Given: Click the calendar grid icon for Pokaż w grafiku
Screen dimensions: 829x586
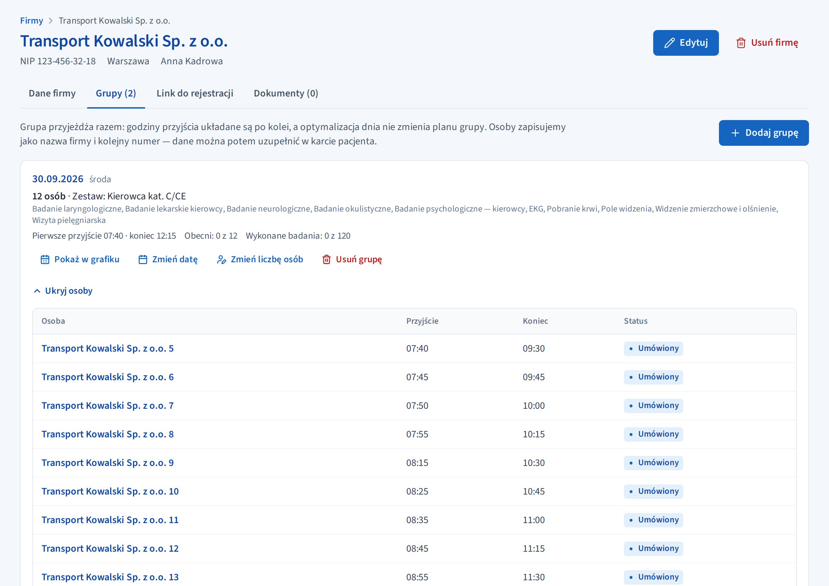Looking at the screenshot, I should tap(45, 260).
